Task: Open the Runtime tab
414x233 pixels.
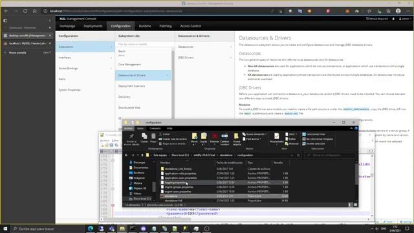Action: [x=145, y=26]
